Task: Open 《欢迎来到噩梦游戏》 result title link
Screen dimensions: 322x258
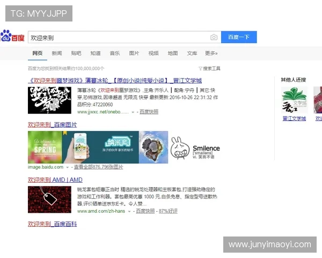Action: click(x=115, y=81)
